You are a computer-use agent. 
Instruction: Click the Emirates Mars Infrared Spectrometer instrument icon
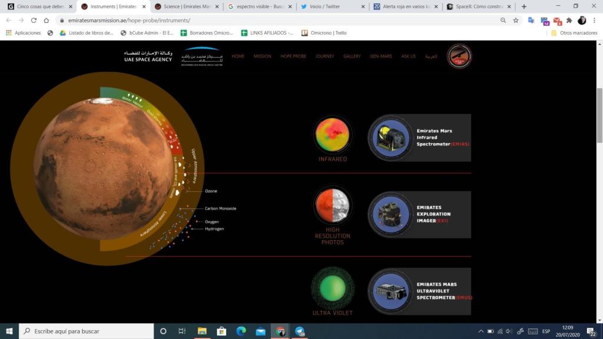pyautogui.click(x=391, y=138)
